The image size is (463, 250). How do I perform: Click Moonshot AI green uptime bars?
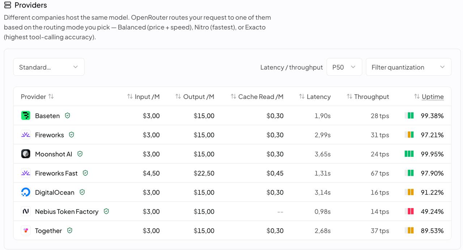(x=409, y=154)
